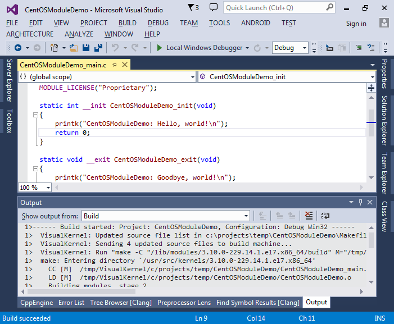This screenshot has height=324, width=394.
Task: Open the ANDROID menu
Action: click(x=256, y=23)
